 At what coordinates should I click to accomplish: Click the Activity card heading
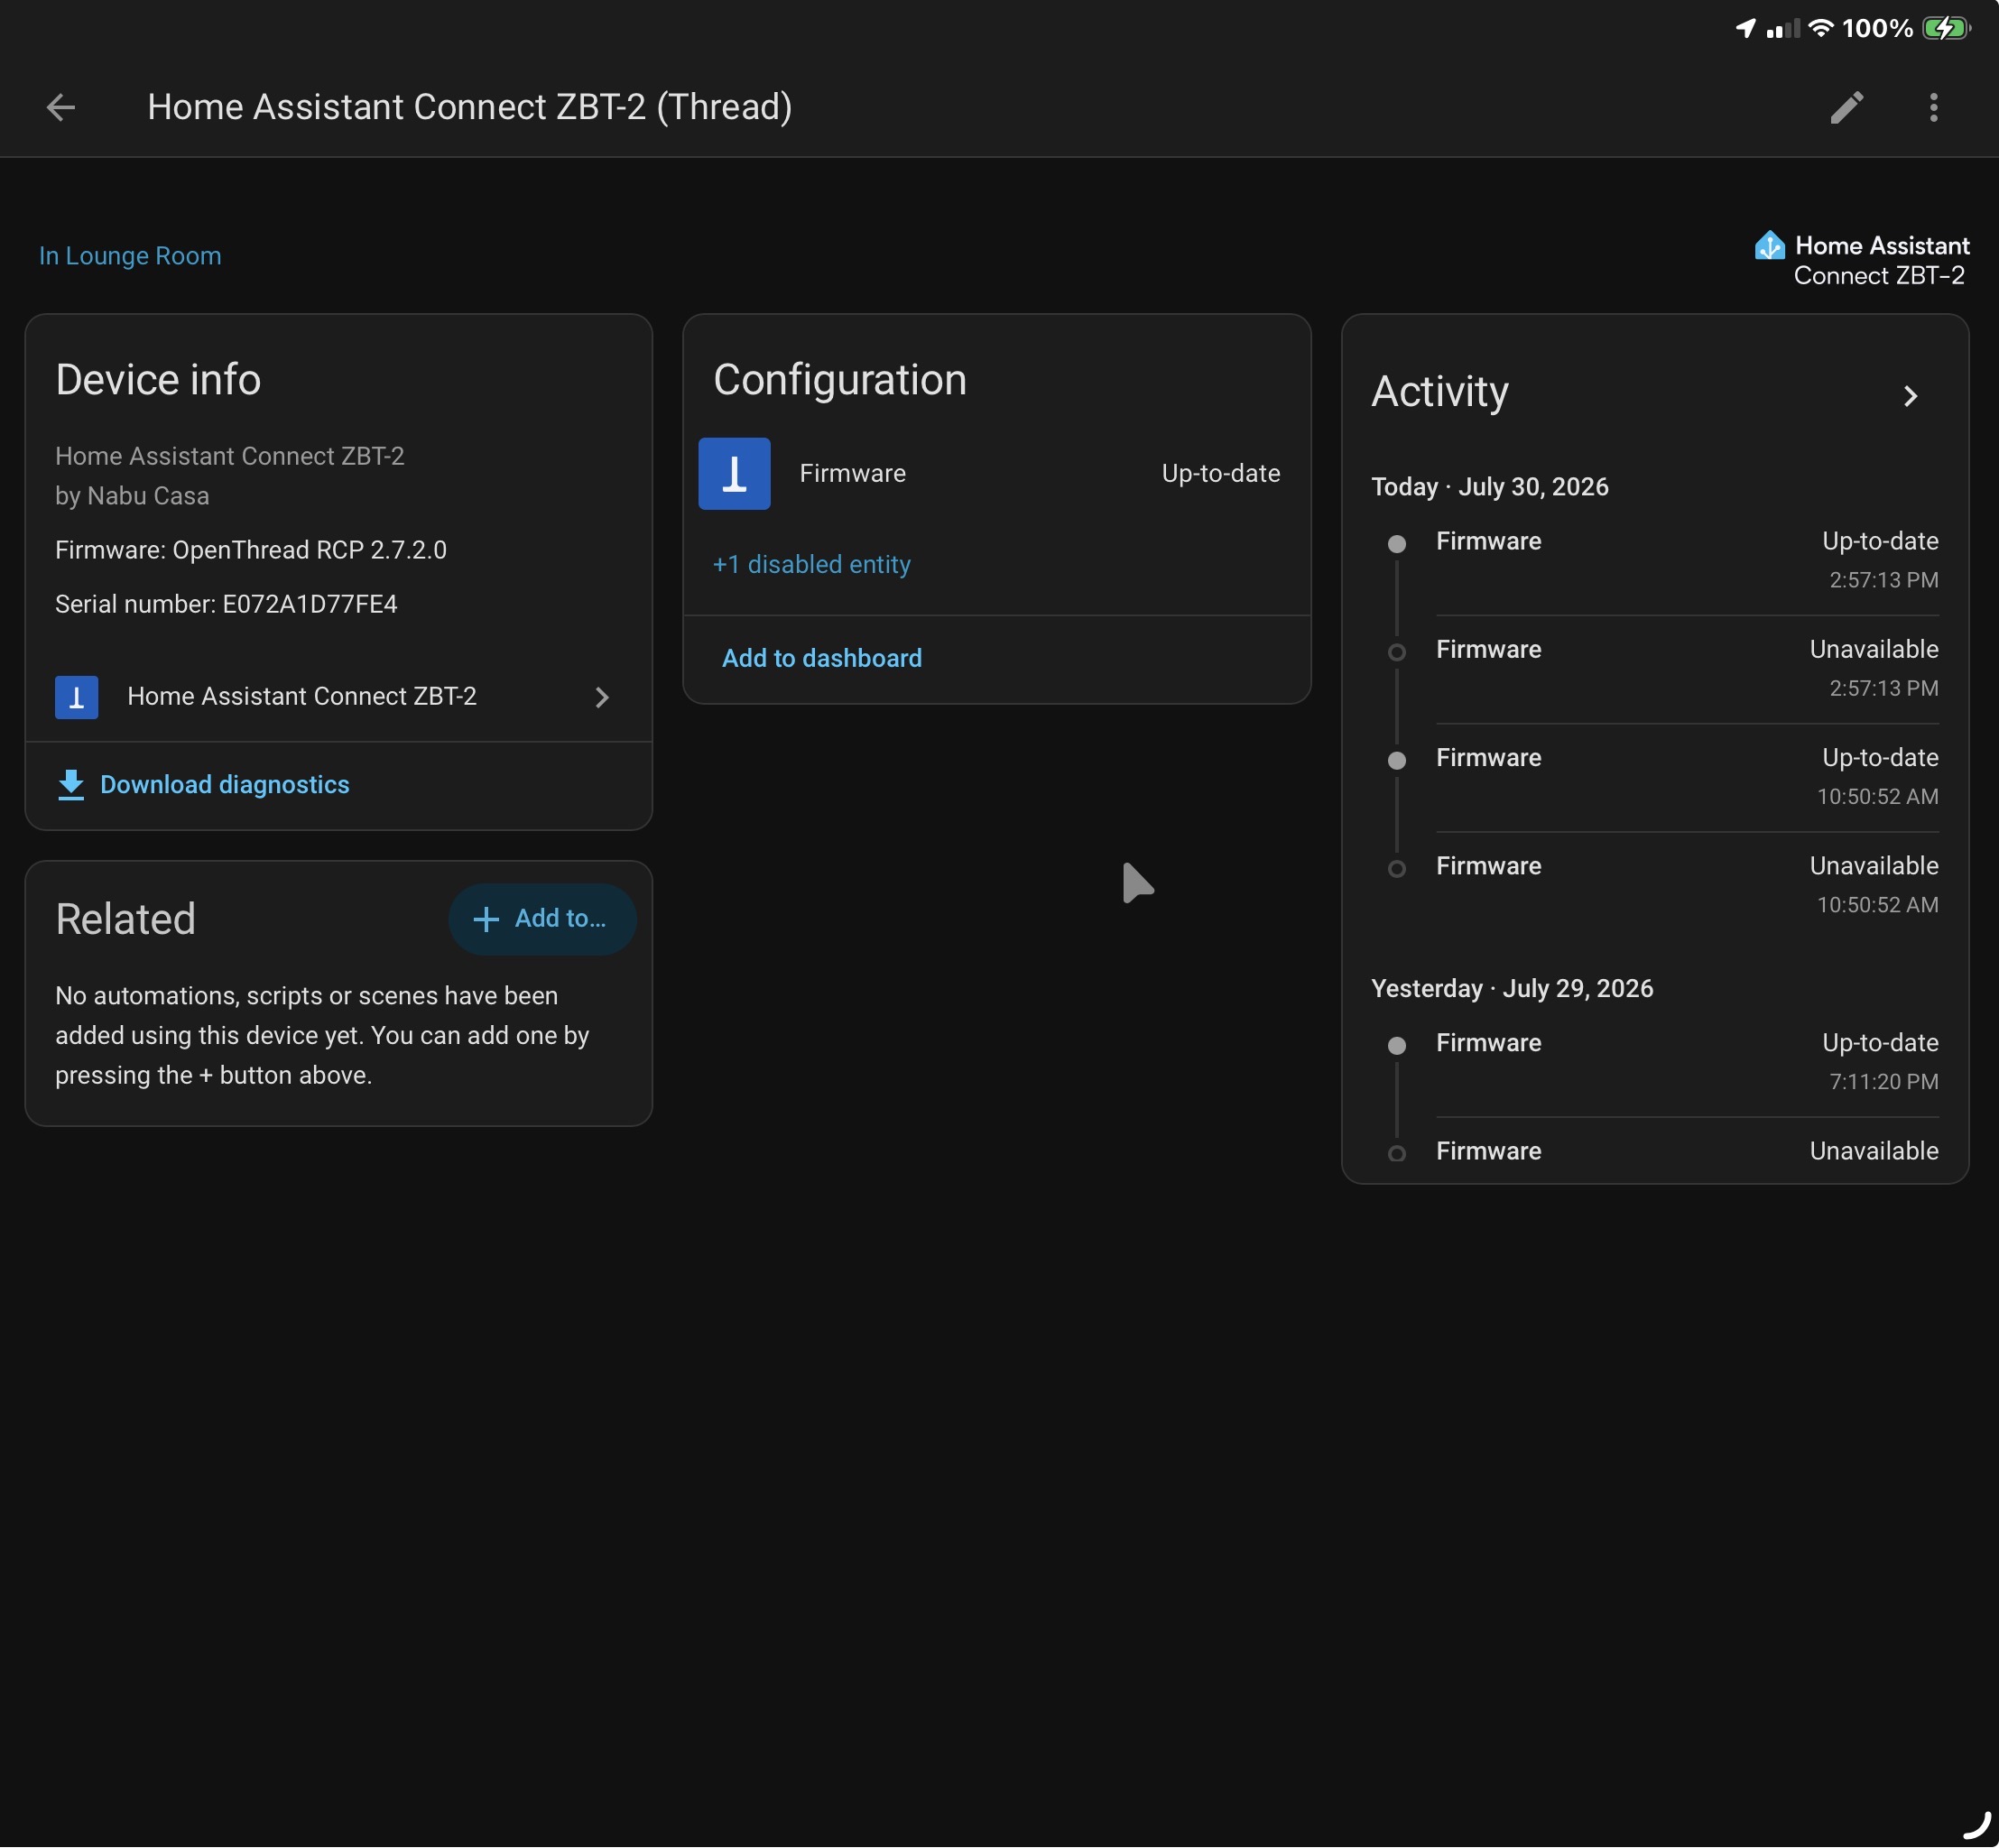coord(1439,392)
